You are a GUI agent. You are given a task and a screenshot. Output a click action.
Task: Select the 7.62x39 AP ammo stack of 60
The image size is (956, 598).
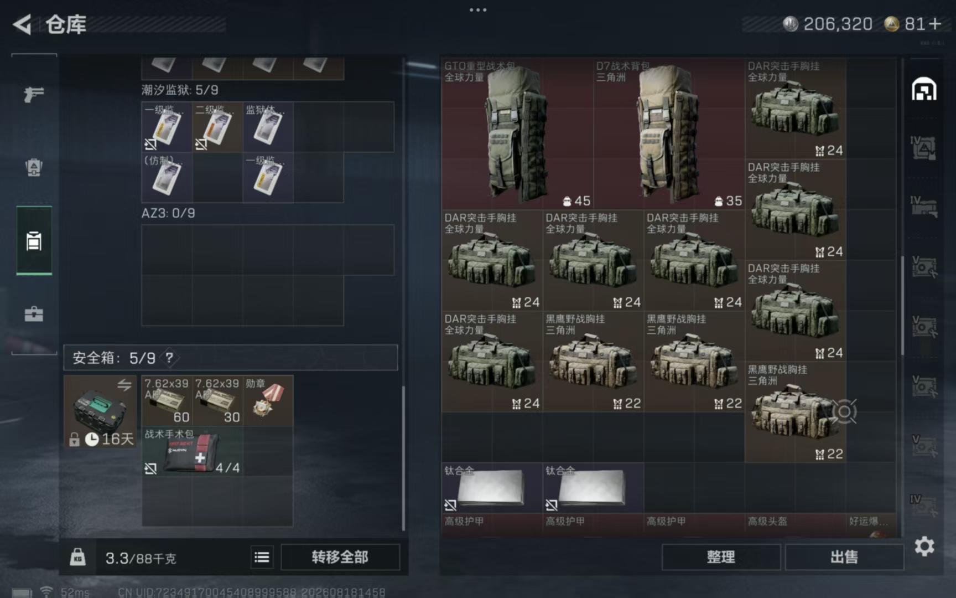click(167, 401)
